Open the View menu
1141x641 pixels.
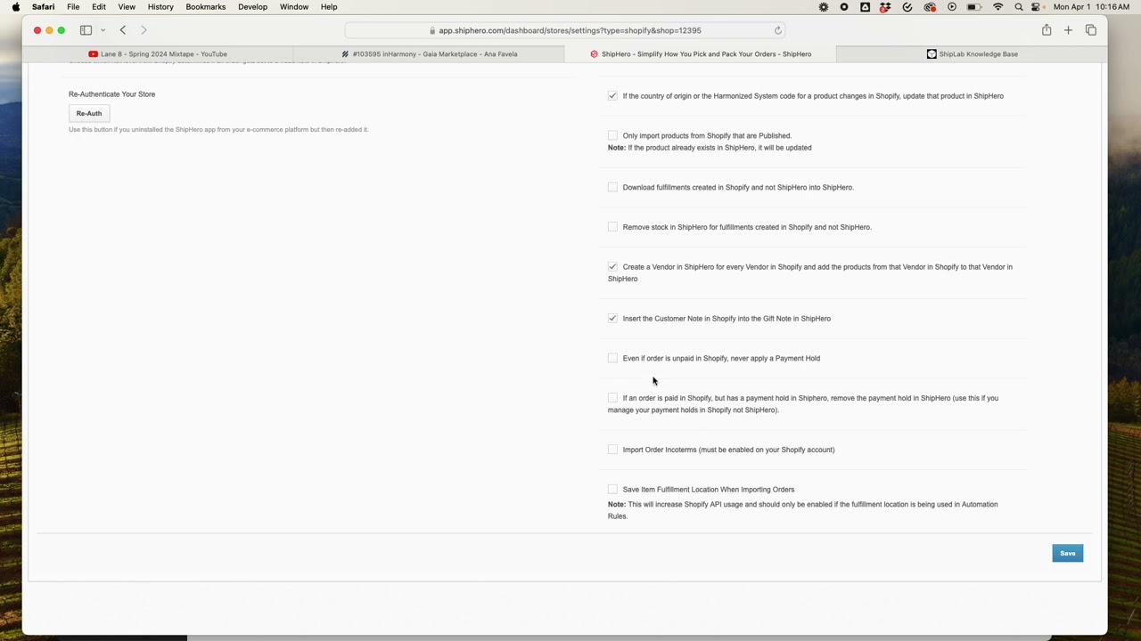[127, 6]
